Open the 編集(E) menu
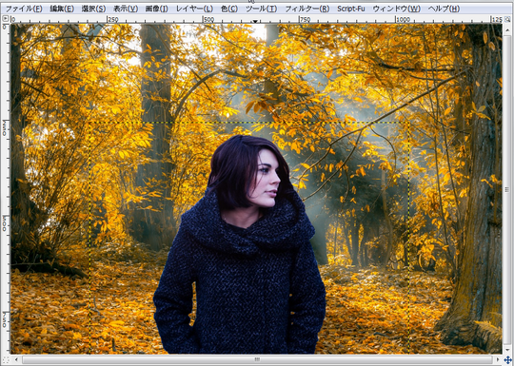 62,9
